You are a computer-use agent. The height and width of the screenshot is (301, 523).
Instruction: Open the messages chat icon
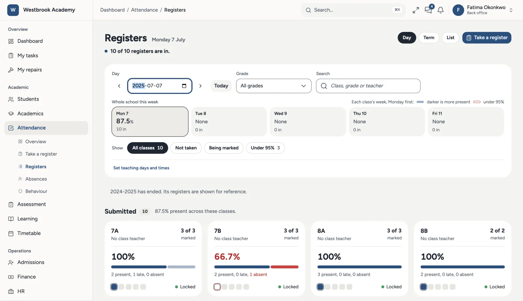tap(428, 10)
